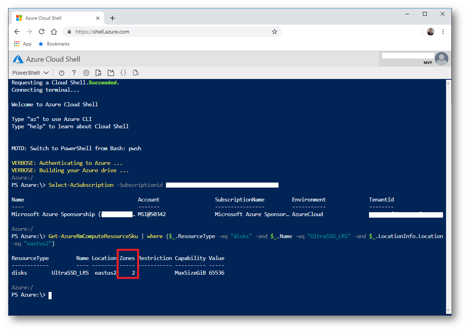
Task: Click the 'Succeeded.' status text
Action: (104, 82)
